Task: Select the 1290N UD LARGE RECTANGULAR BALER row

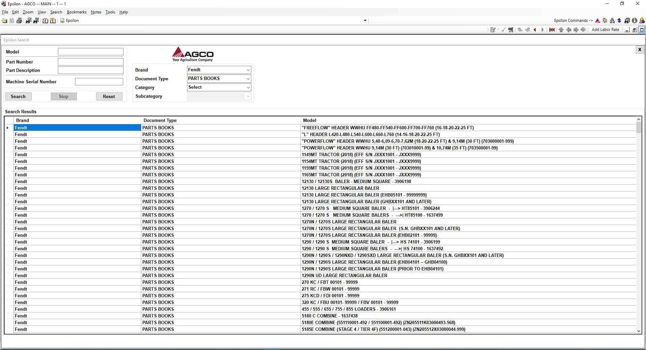Action: pos(325,275)
